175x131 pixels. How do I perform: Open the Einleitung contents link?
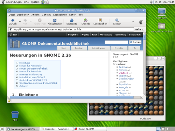24,63
